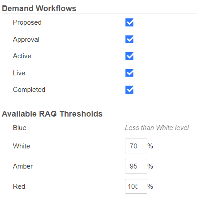Image resolution: width=197 pixels, height=204 pixels.
Task: Click the White threshold label
Action: 21,146
